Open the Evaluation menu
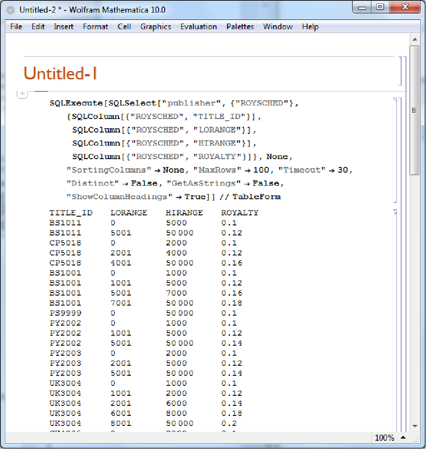 (199, 27)
